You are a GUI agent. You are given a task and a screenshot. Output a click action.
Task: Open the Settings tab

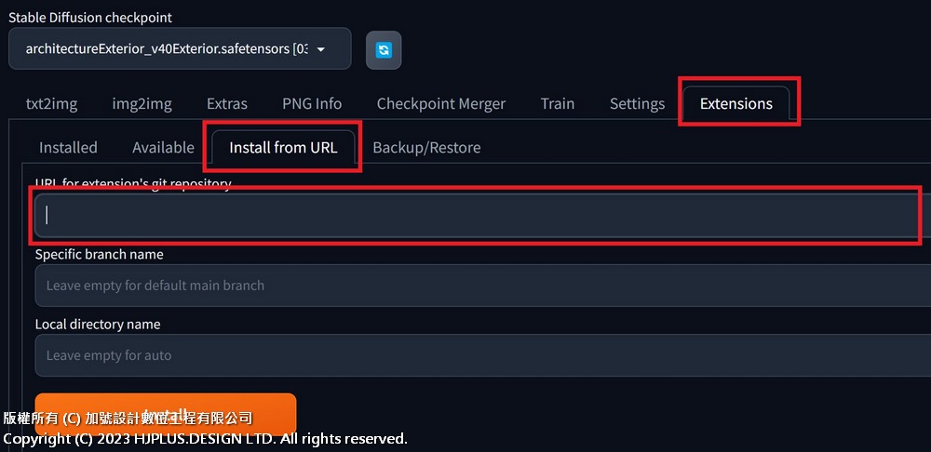tap(637, 103)
